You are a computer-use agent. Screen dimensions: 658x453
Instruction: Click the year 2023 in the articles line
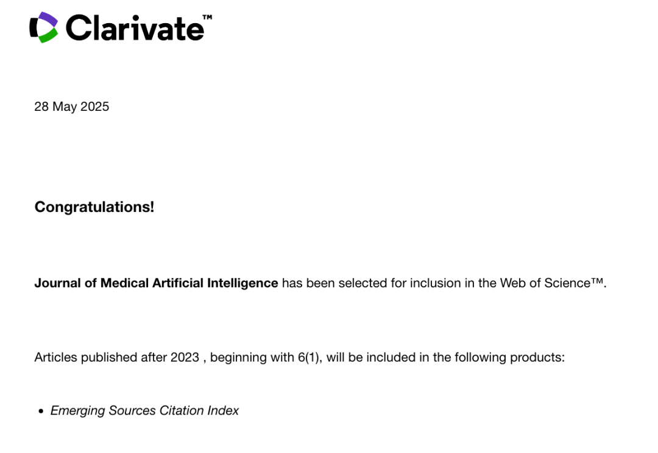(185, 357)
